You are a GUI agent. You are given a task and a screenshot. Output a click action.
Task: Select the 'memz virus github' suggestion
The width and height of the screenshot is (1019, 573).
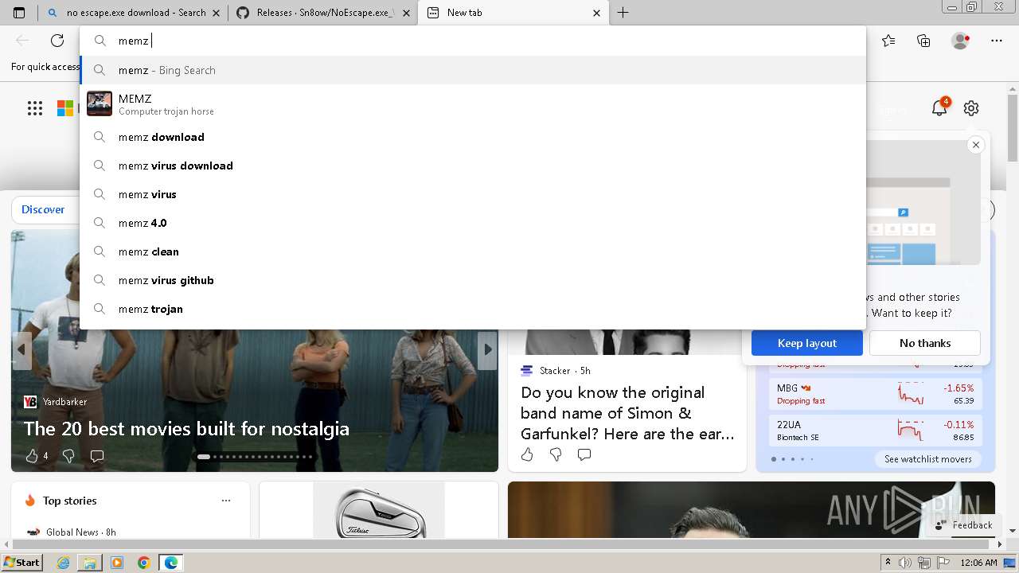tap(473, 280)
